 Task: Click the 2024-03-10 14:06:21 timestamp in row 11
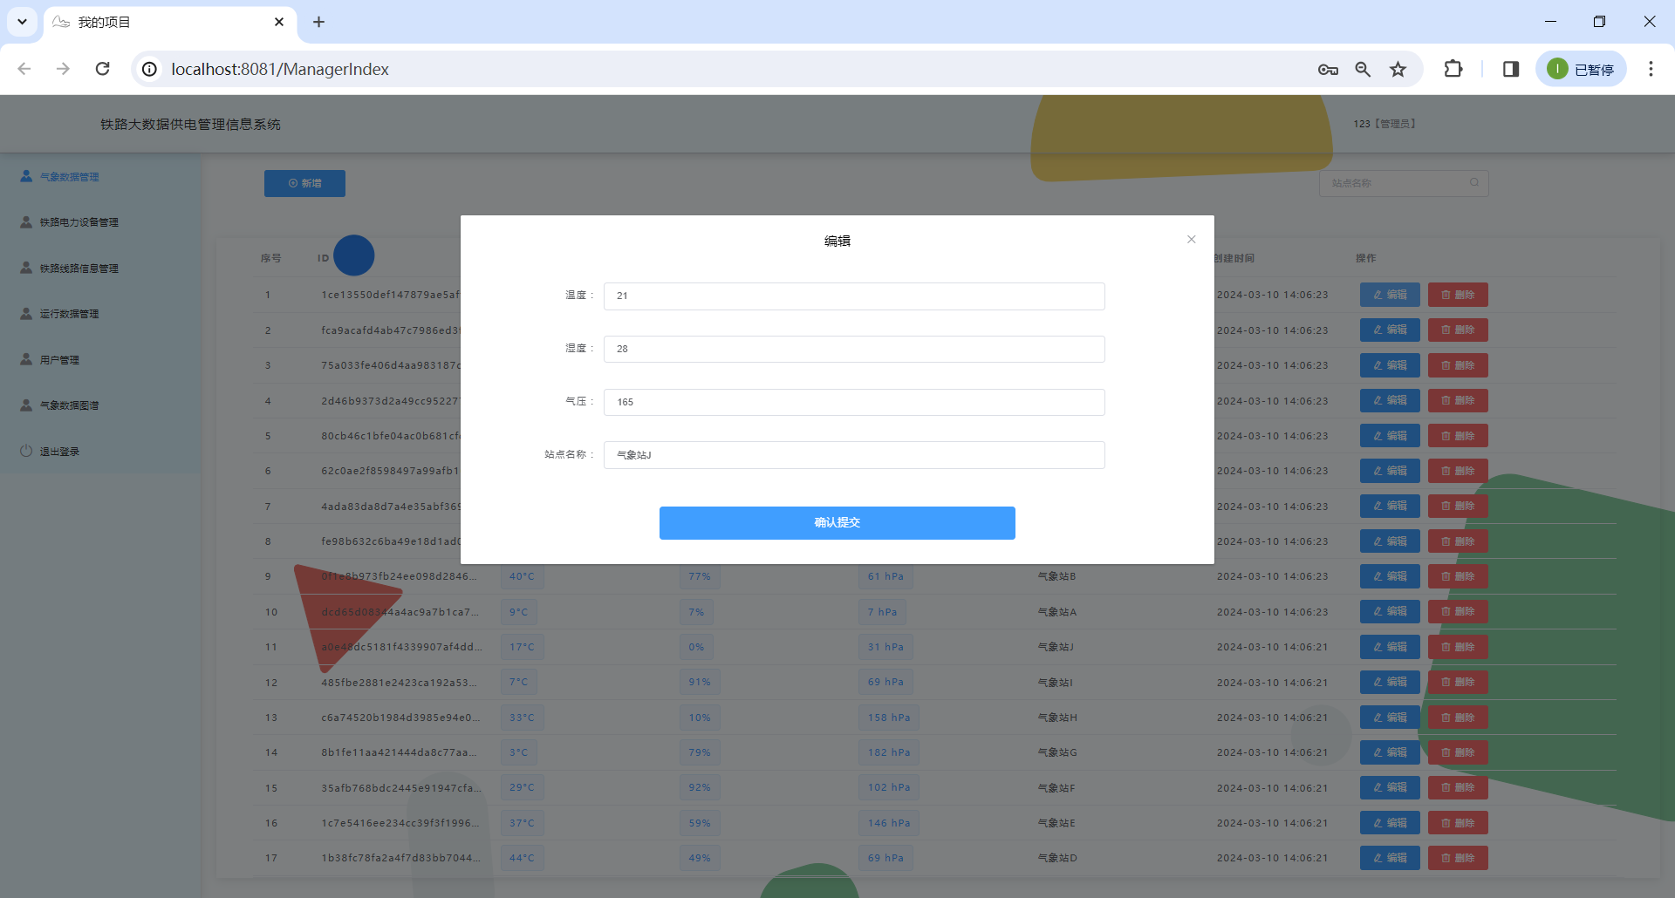[1272, 647]
